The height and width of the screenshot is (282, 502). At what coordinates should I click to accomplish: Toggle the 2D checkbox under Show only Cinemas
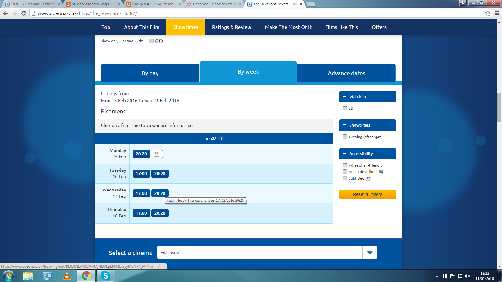coord(152,41)
